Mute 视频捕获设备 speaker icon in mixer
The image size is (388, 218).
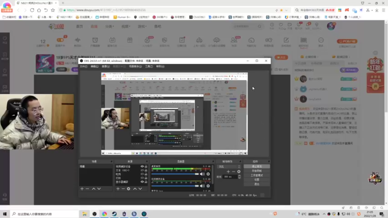click(x=202, y=186)
